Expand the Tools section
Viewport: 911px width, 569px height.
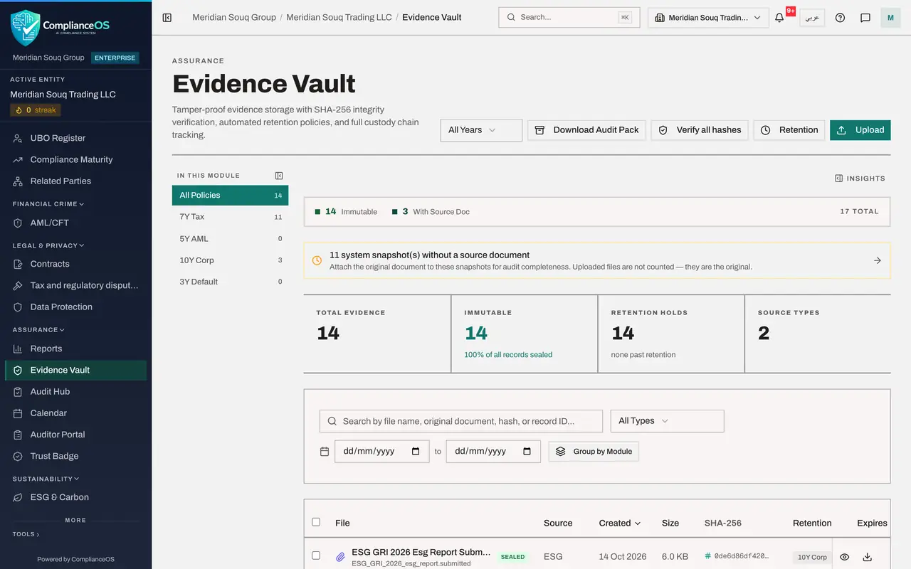coord(26,534)
